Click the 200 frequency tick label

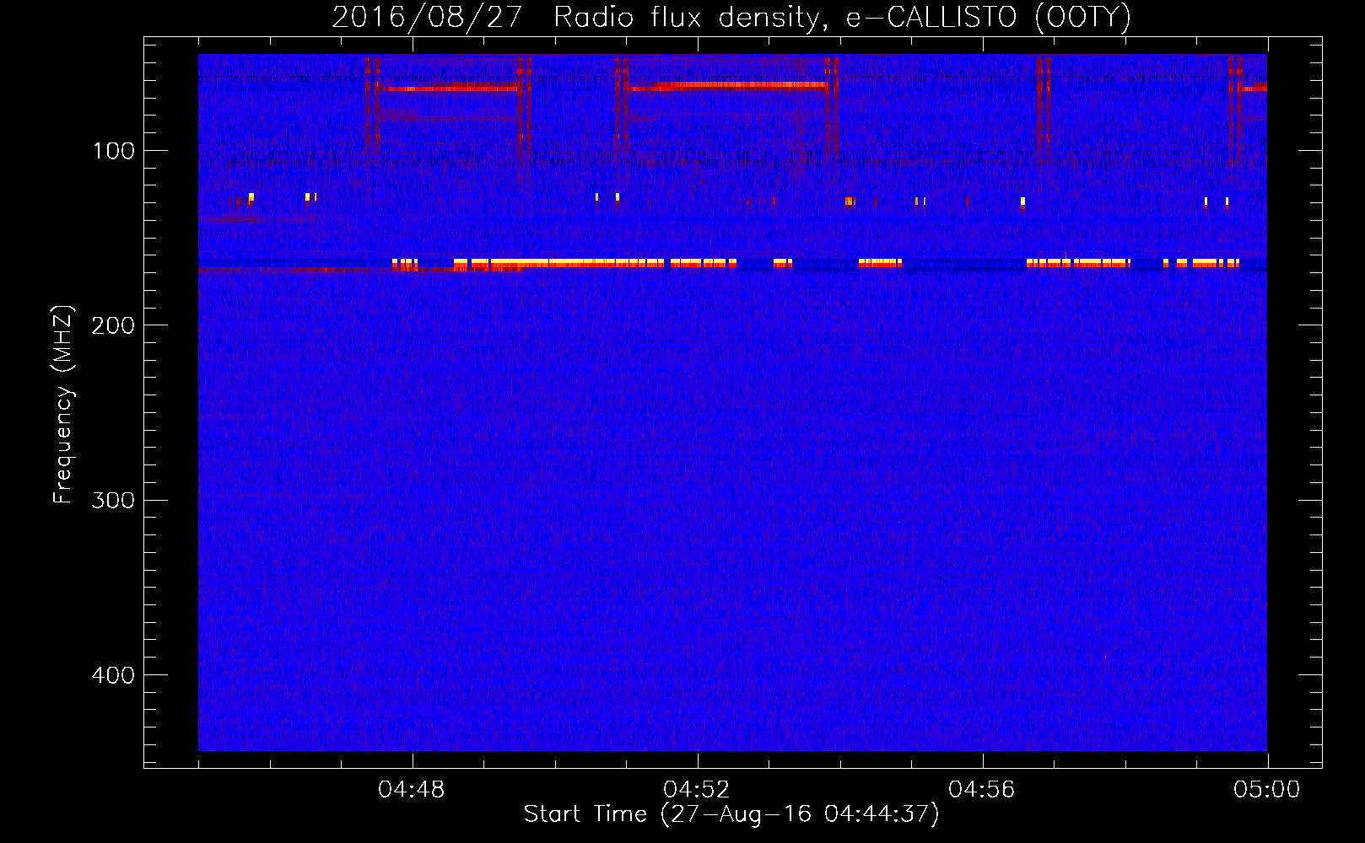114,325
